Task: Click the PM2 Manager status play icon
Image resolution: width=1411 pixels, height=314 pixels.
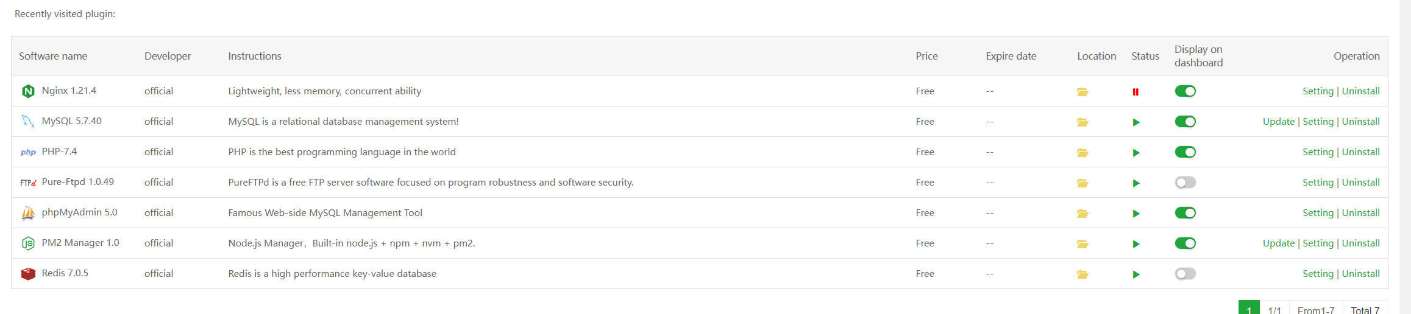Action: pos(1136,244)
